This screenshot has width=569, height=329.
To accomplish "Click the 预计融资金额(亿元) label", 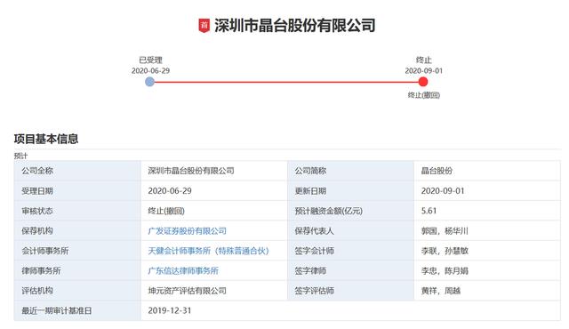I will 328,211.
